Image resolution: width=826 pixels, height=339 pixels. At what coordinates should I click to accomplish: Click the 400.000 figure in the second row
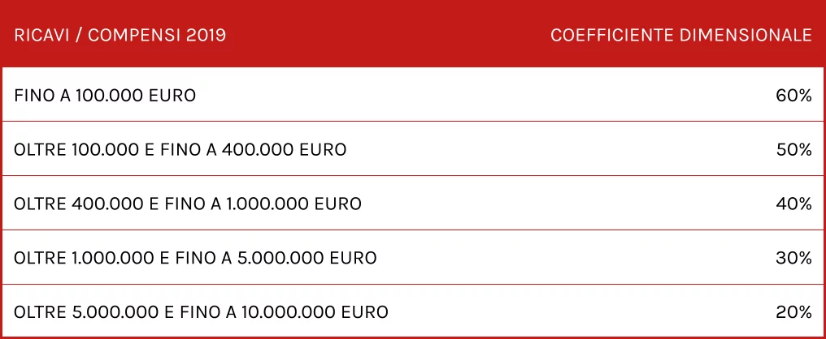coord(259,150)
